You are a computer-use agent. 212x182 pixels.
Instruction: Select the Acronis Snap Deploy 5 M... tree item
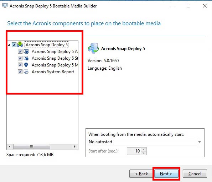[55, 65]
